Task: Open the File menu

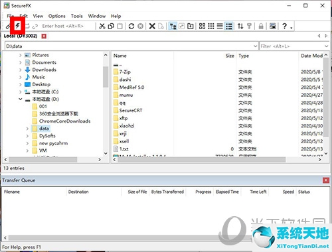Action: click(11, 16)
